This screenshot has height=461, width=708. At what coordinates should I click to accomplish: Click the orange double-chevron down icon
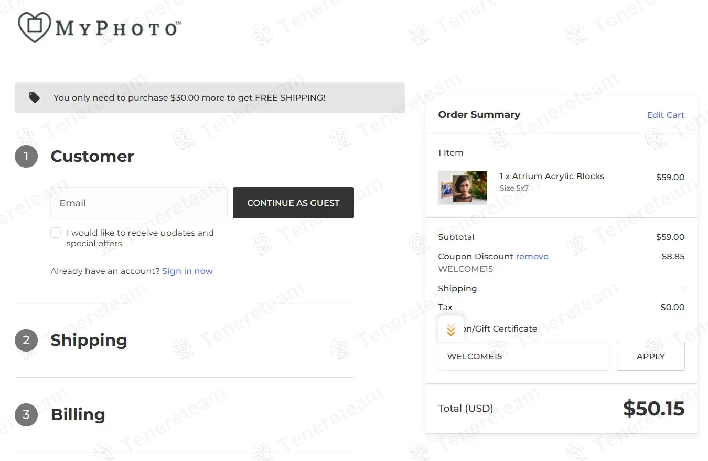point(450,330)
